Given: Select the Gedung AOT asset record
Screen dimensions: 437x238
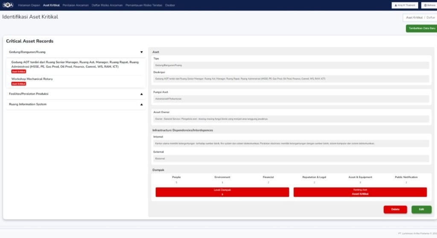Looking at the screenshot, I should coord(75,64).
